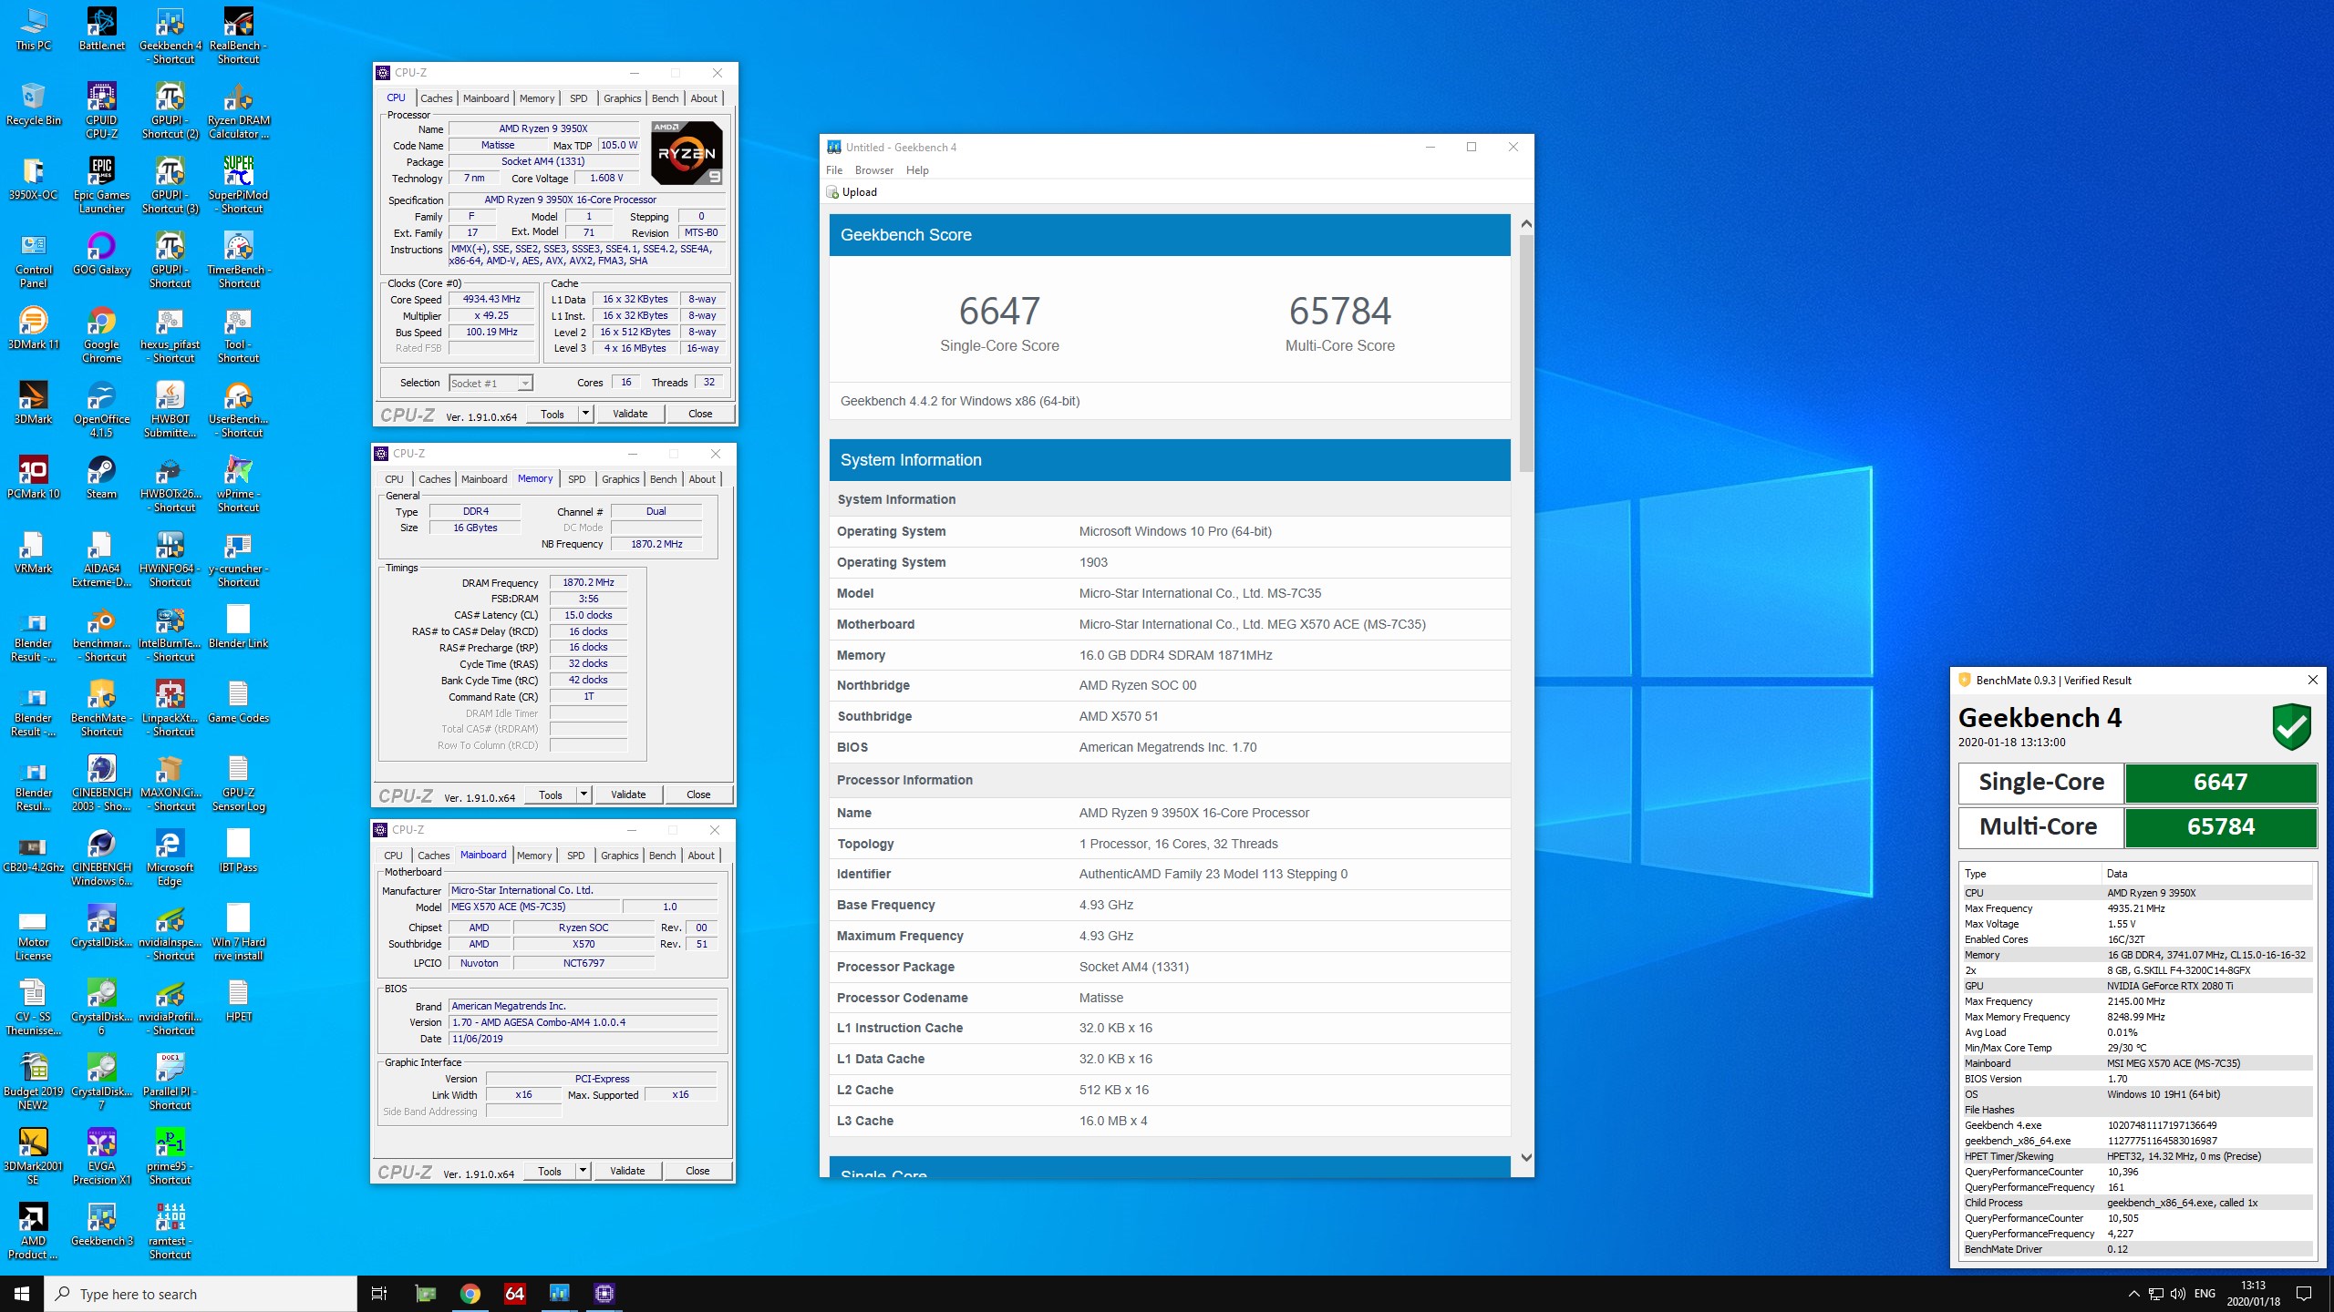Select SPD tab in Memory CPU-Z window

[x=577, y=479]
